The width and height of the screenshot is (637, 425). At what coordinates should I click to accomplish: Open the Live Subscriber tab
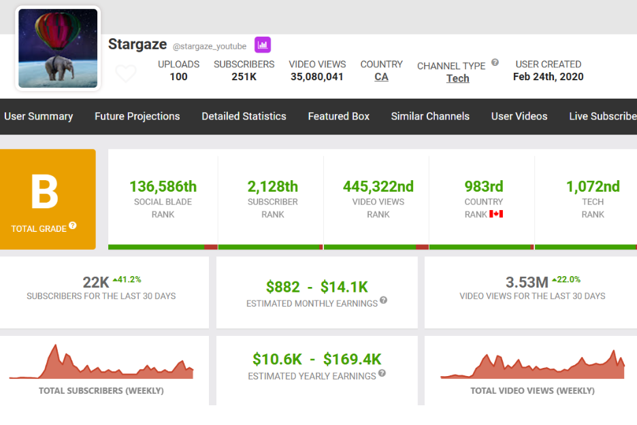(x=602, y=116)
